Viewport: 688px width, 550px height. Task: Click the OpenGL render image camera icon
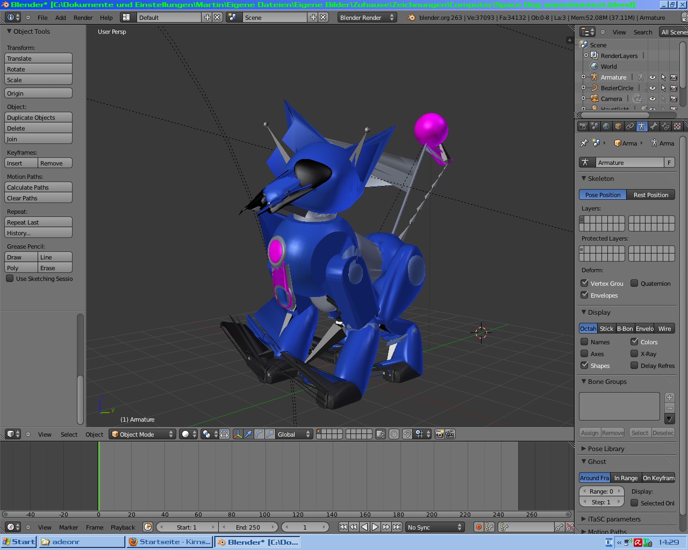[439, 434]
